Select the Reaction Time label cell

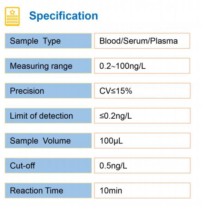(48, 190)
